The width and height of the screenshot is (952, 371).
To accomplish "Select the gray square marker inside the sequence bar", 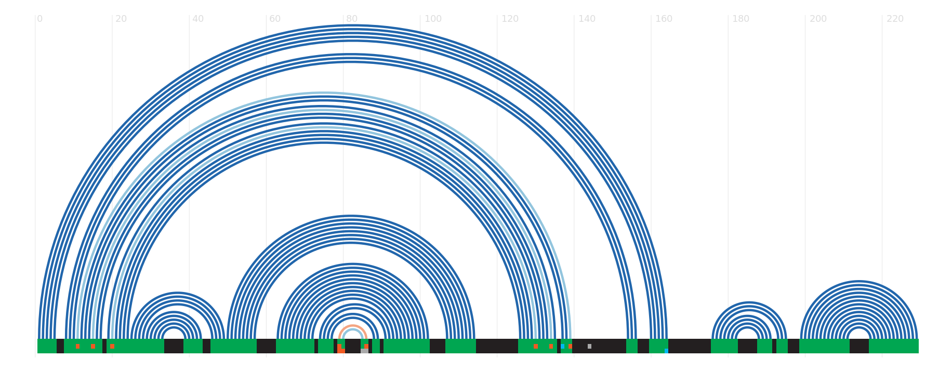I will (x=589, y=346).
